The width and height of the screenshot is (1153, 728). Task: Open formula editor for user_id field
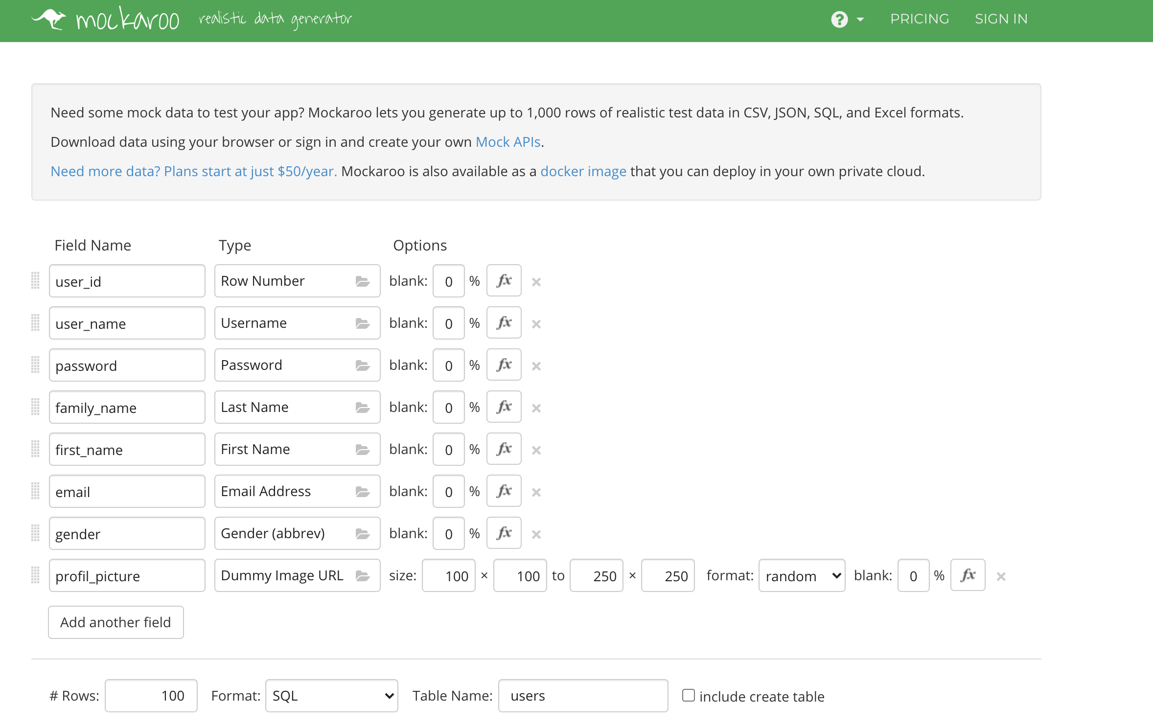click(x=504, y=281)
